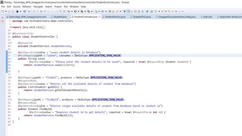Switch to the DemoApp_With_Swagger/pom.xml tab
242x136 pixels.
pos(26,17)
